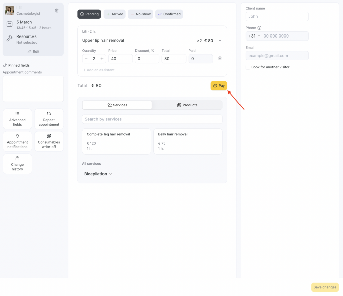The height and width of the screenshot is (296, 343).
Task: Select the Services tab
Action: point(117,105)
